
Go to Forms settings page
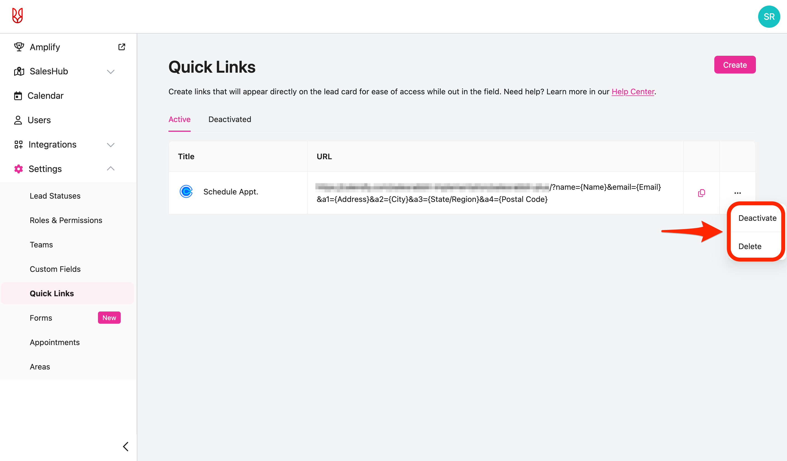41,318
